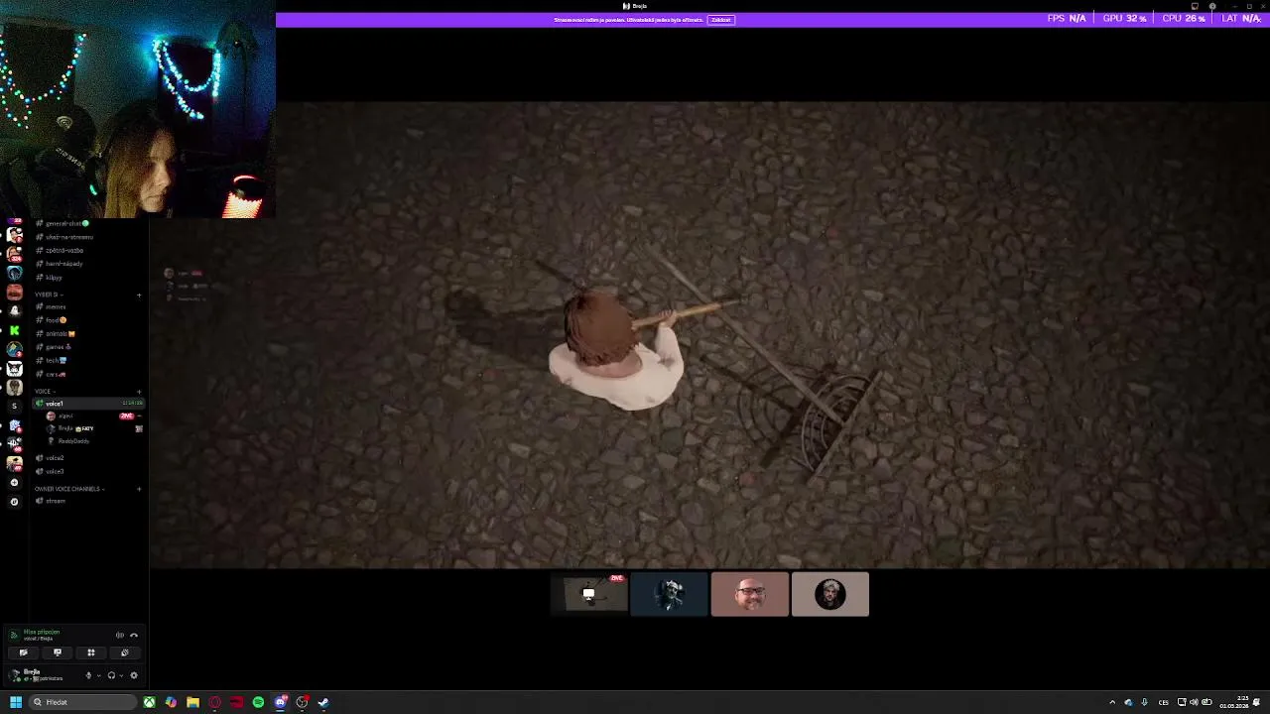Click the button in the purple banner
1270x714 pixels.
coord(721,20)
